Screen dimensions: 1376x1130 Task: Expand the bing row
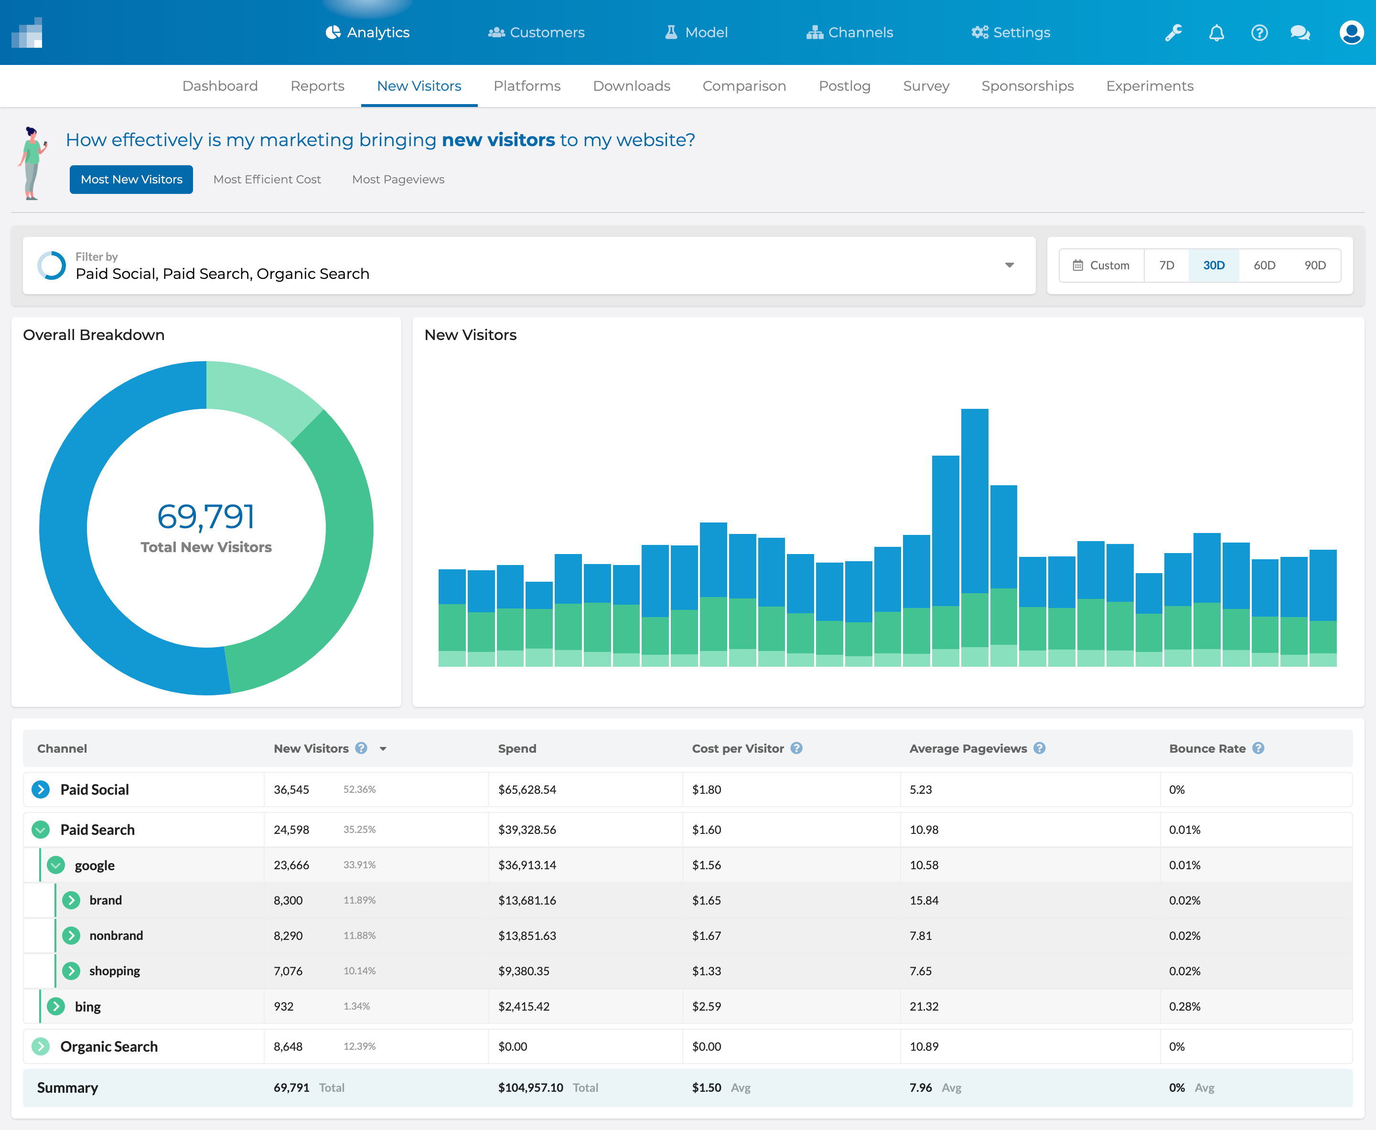click(x=56, y=1006)
